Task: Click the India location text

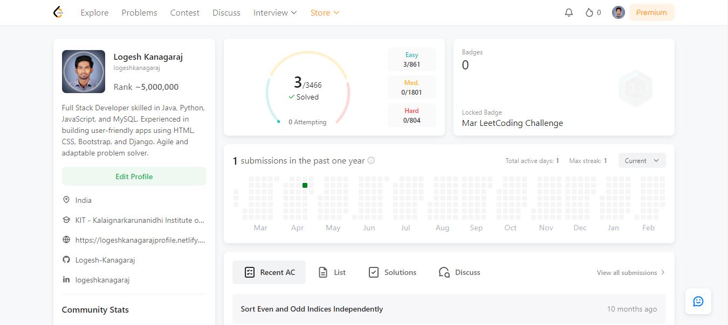Action: click(84, 200)
